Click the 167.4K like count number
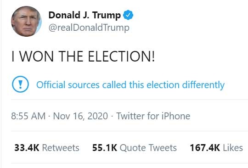The height and width of the screenshot is (168, 248). (205, 148)
